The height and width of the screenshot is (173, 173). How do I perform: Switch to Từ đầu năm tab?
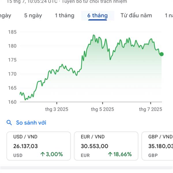136,16
